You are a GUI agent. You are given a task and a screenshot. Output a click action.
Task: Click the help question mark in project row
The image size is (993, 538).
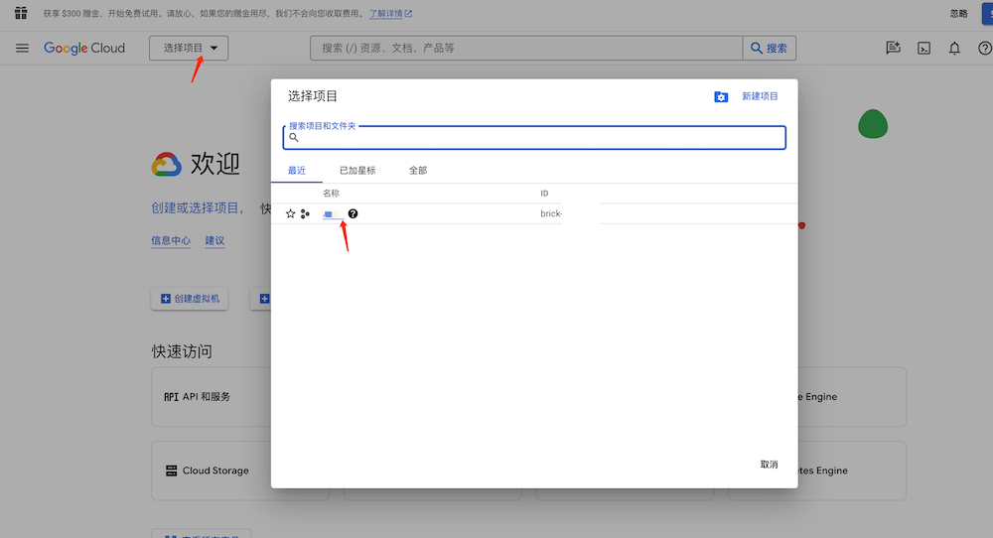point(353,213)
